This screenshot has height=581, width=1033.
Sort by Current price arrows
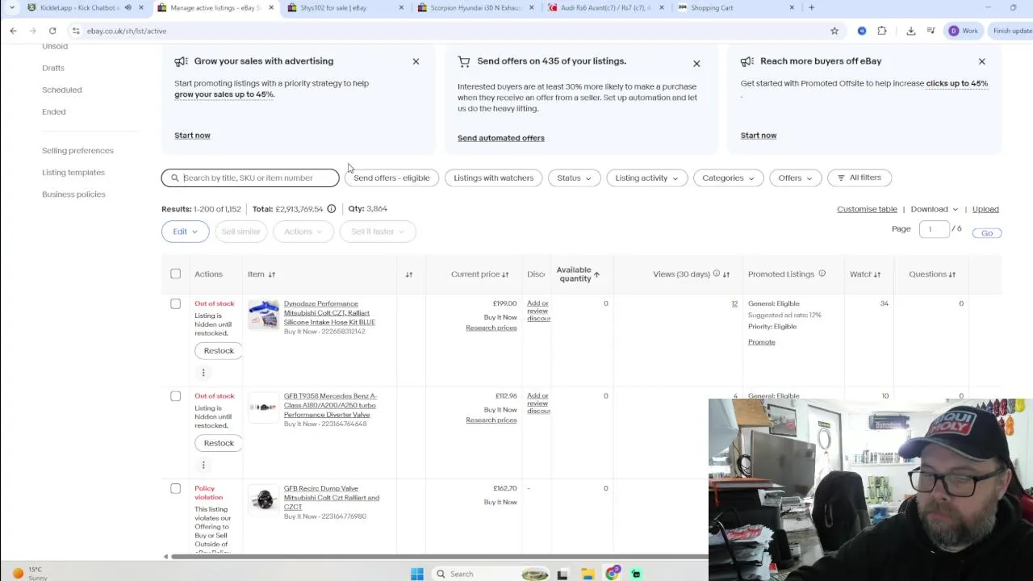(505, 274)
